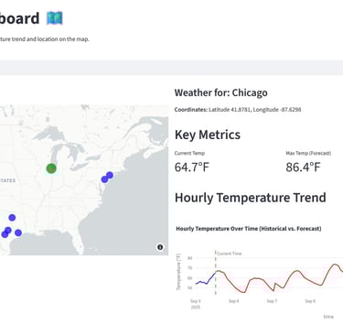Click the blue historical temperature line
This screenshot has width=343, height=335.
206,279
